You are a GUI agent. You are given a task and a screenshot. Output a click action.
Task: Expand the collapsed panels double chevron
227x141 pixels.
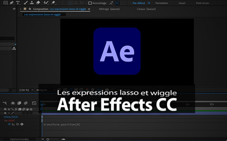click(x=14, y=9)
